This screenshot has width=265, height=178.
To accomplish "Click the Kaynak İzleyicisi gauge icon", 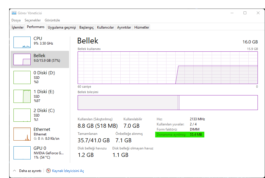I will [x=48, y=171].
